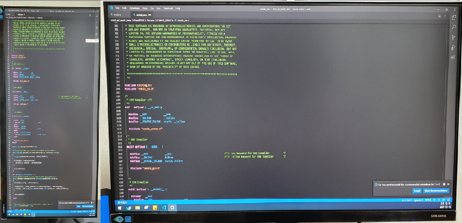Open Extensions view on the right monitor
462x223 pixels.
click(x=453, y=57)
